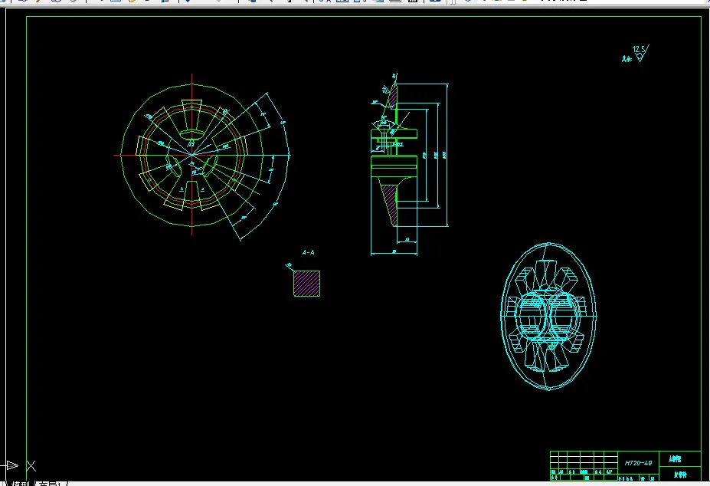The image size is (710, 486).
Task: Pick the hatched A-A section square
Action: click(306, 284)
